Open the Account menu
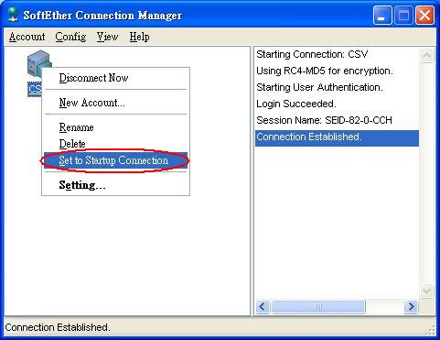The height and width of the screenshot is (340, 440). [27, 37]
